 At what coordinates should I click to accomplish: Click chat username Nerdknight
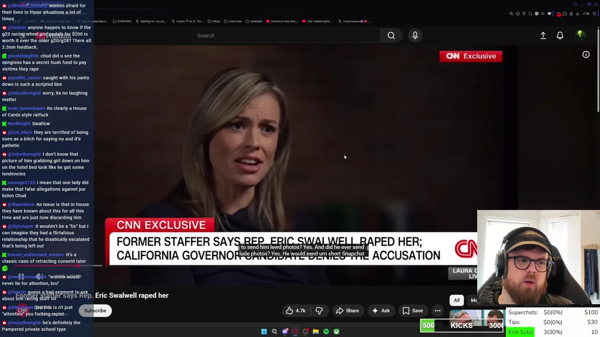pyautogui.click(x=19, y=124)
